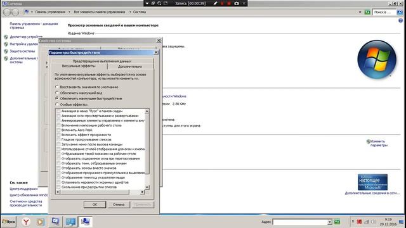This screenshot has height=228, width=406.
Task: Click the green refresh button in explorer address bar
Action: click(x=367, y=12)
